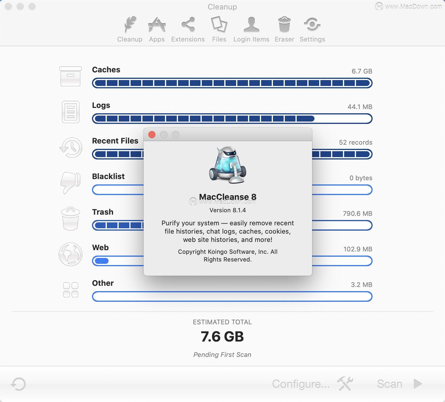Viewport: 445px width, 402px height.
Task: Click the Web category heading
Action: tap(100, 248)
